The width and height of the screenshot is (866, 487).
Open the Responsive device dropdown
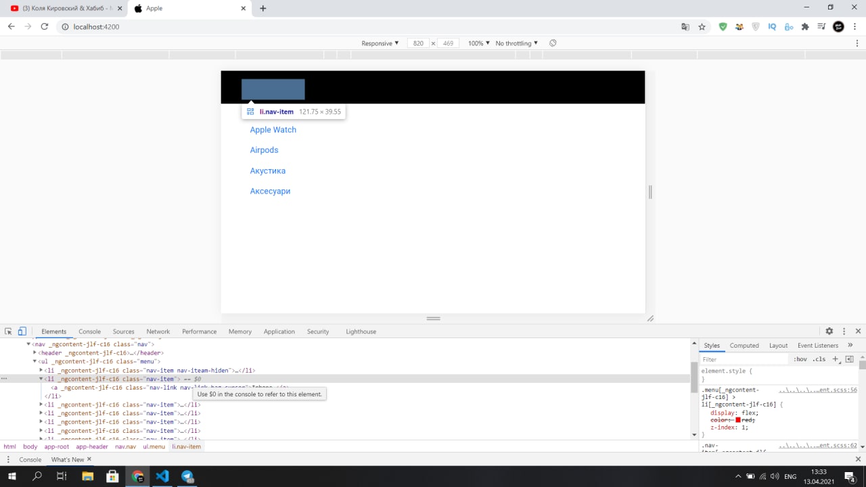pyautogui.click(x=380, y=43)
